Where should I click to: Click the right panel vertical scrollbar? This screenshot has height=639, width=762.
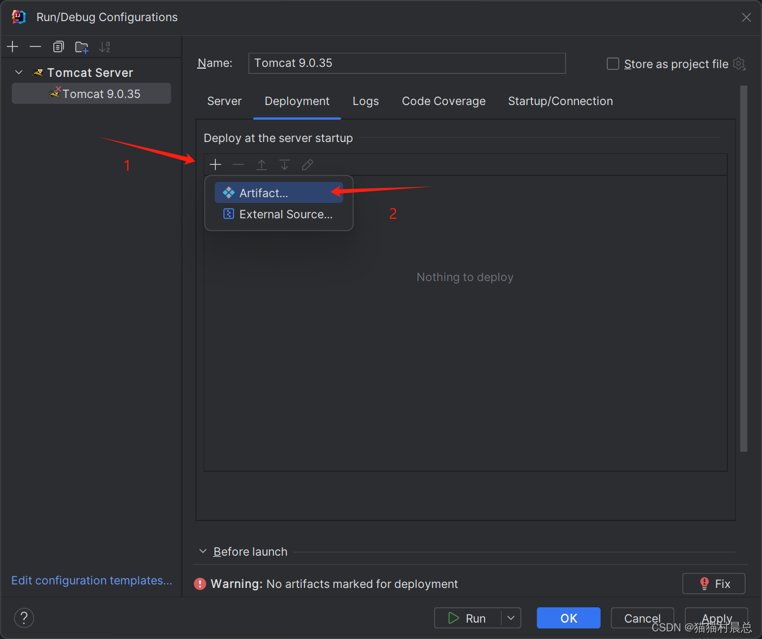(x=744, y=269)
